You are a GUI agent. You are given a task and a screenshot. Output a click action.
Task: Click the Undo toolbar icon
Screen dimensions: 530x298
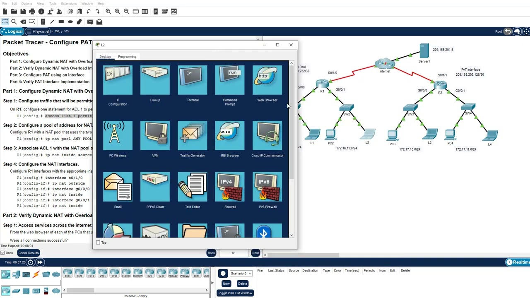point(89,12)
